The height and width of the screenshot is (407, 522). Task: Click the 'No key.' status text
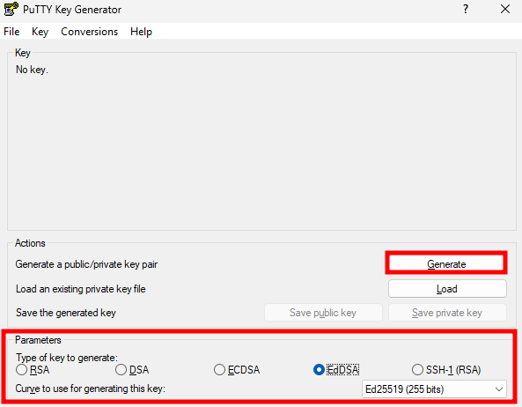pos(32,70)
